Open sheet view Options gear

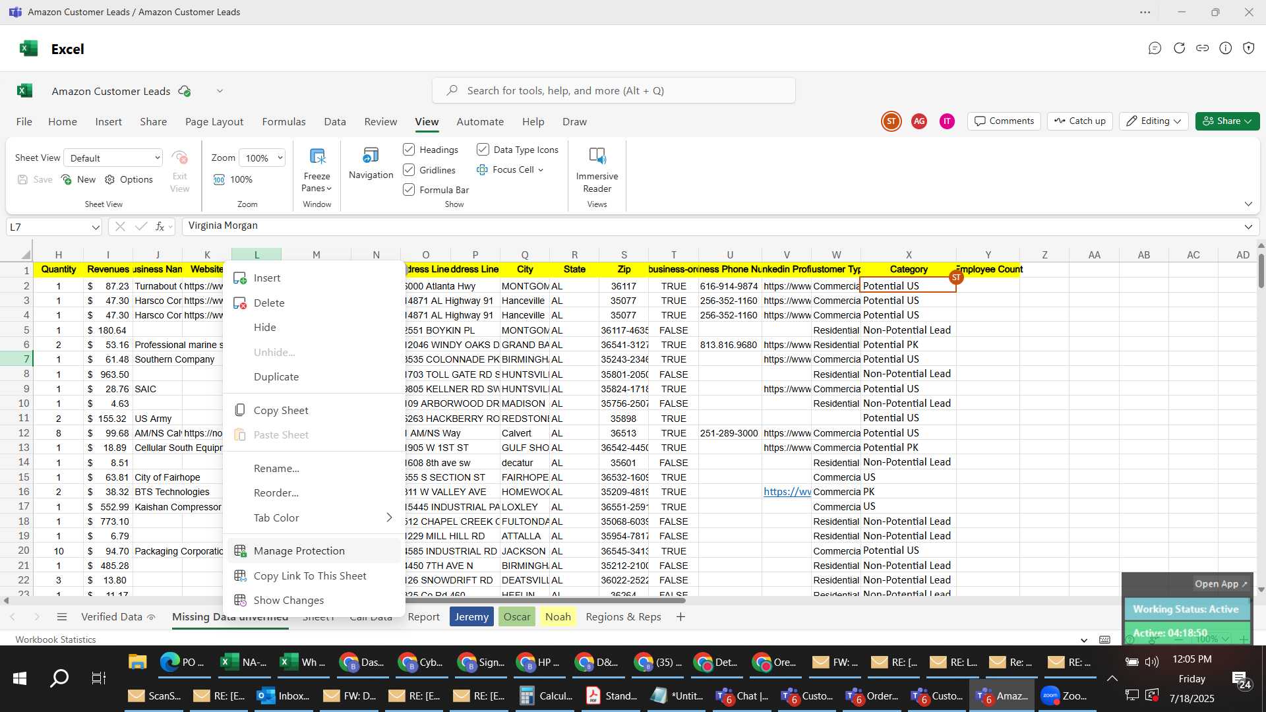[109, 179]
